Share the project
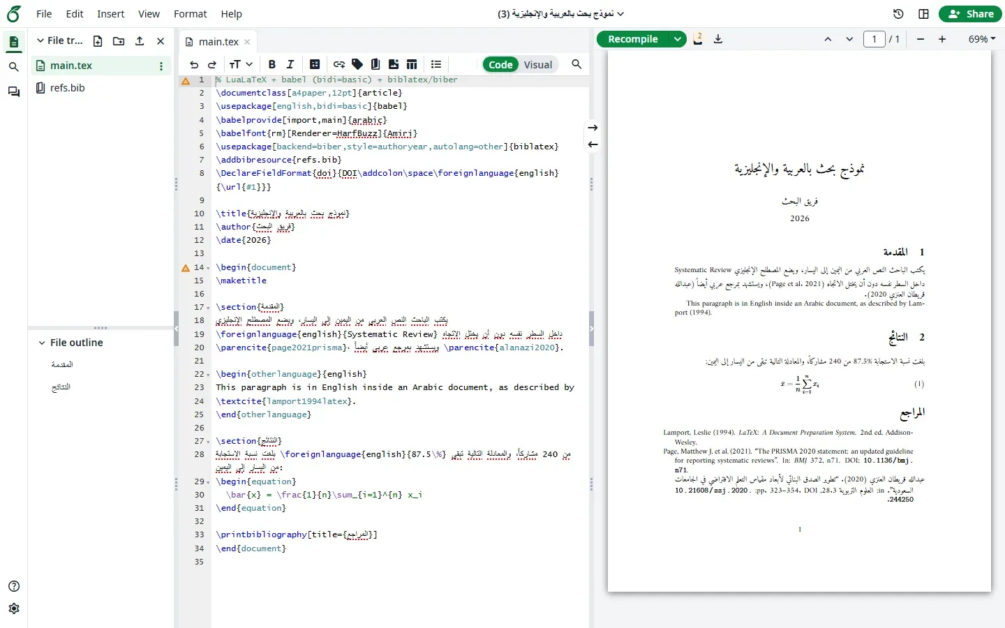 pyautogui.click(x=971, y=14)
